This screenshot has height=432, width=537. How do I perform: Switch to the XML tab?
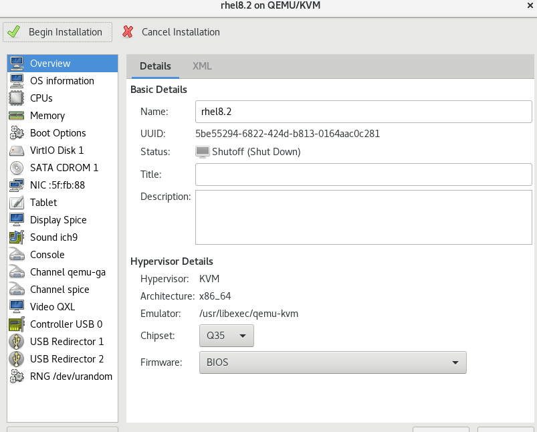pyautogui.click(x=202, y=66)
